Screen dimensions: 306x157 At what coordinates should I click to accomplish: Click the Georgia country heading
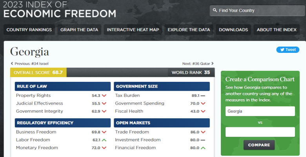(29, 52)
